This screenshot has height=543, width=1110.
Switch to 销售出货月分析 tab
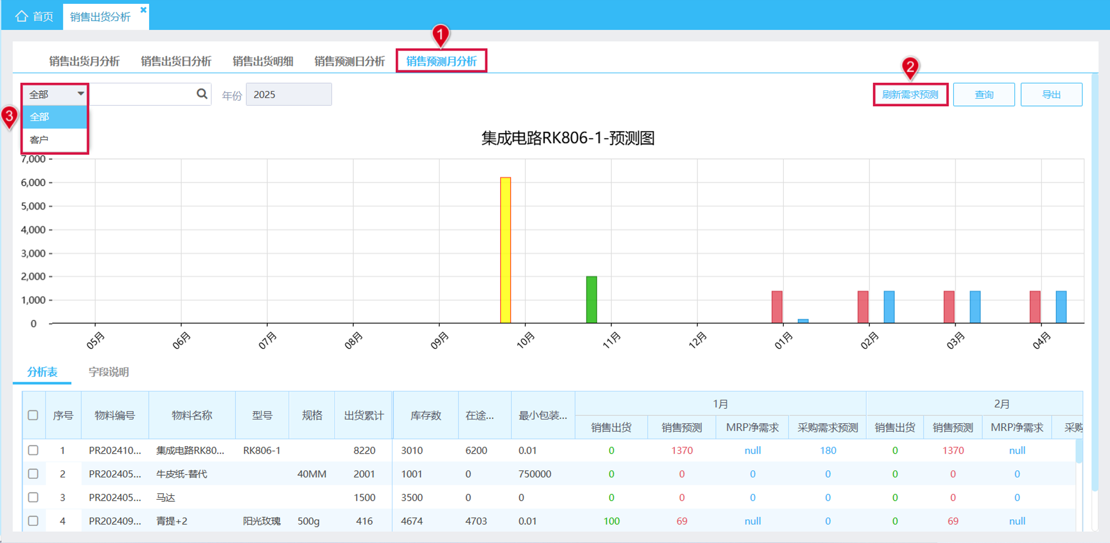click(85, 61)
